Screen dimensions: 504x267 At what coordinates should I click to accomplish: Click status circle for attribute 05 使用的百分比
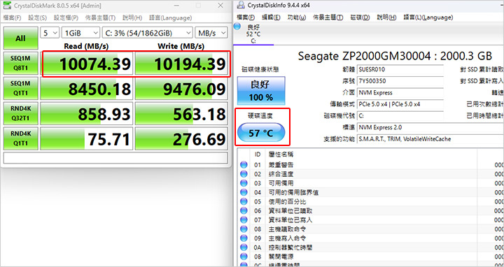(244, 201)
